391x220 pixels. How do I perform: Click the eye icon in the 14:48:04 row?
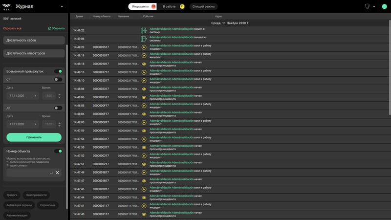(x=144, y=114)
